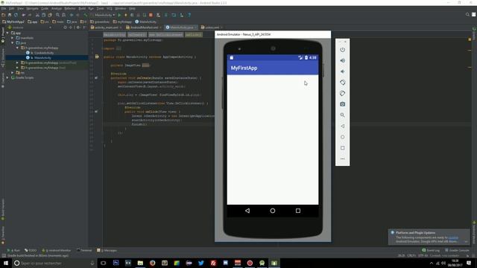Click Search Everywhere magnifier at top right
The height and width of the screenshot is (268, 477).
click(x=467, y=14)
